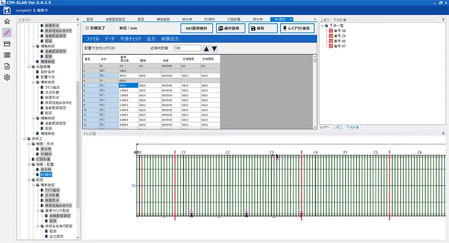449x243 pixels.
Task: Switch to the 打設計画 tab
Action: [234, 19]
